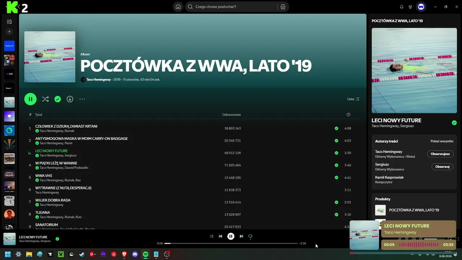Image resolution: width=462 pixels, height=260 pixels.
Task: Toggle the liked checkmark on track 1 row
Action: [336, 128]
